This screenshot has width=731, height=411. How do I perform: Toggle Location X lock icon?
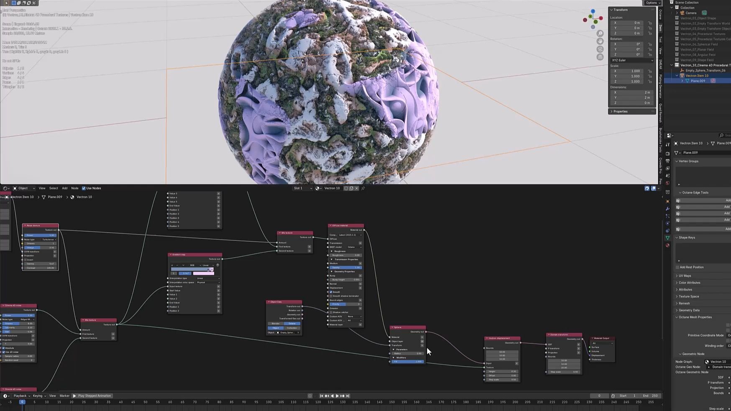pyautogui.click(x=650, y=23)
